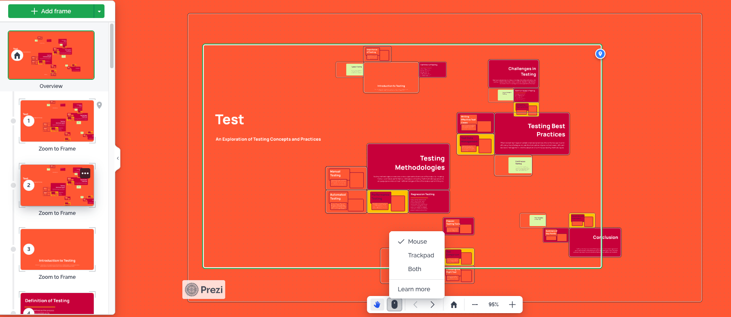This screenshot has width=731, height=317.
Task: Select the Automated Testing subtopic
Action: [x=346, y=202]
